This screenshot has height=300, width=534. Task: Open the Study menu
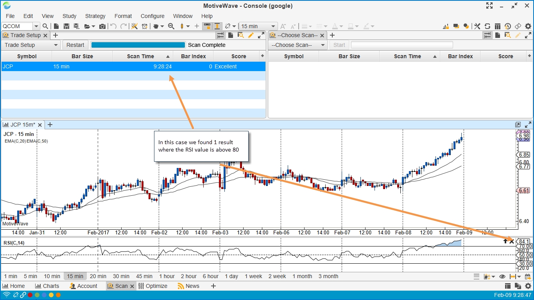pos(69,16)
